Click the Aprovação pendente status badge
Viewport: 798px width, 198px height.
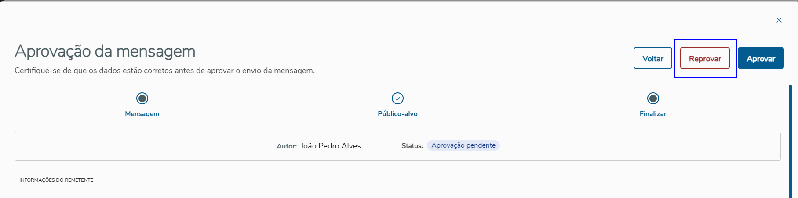(x=463, y=145)
